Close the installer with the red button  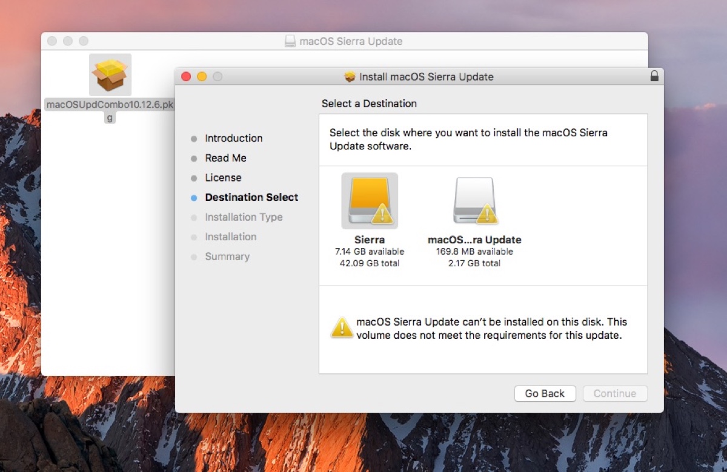tap(186, 76)
